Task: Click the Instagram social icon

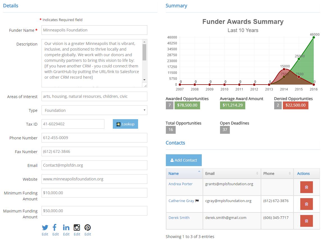Action: click(77, 227)
